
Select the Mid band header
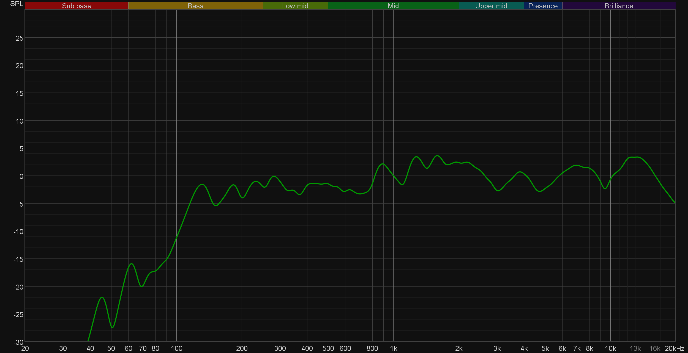pos(393,6)
